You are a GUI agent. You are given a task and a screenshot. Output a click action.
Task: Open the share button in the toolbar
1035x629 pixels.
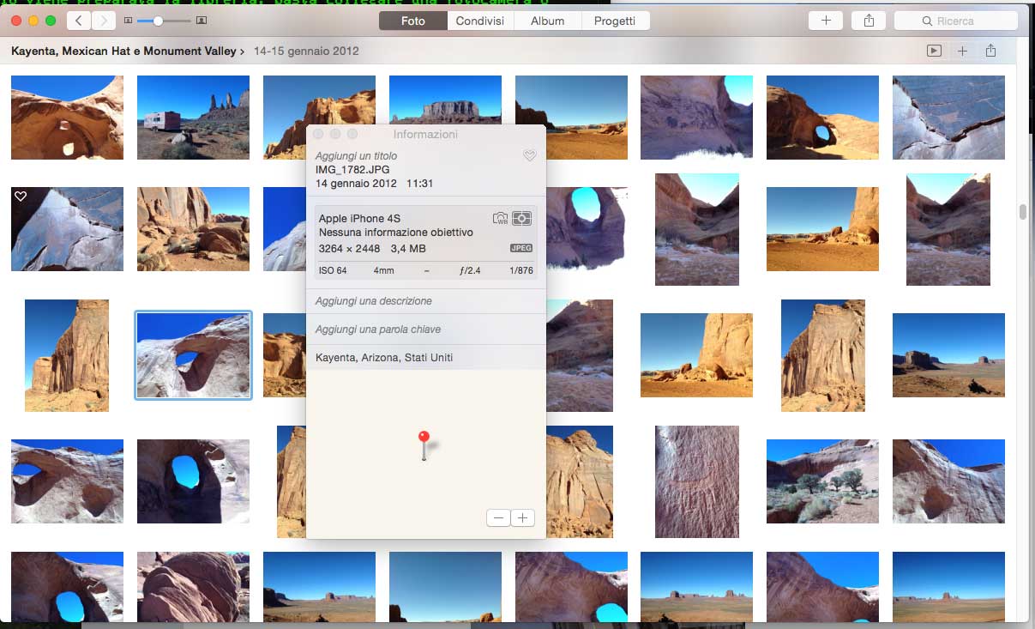(x=870, y=21)
